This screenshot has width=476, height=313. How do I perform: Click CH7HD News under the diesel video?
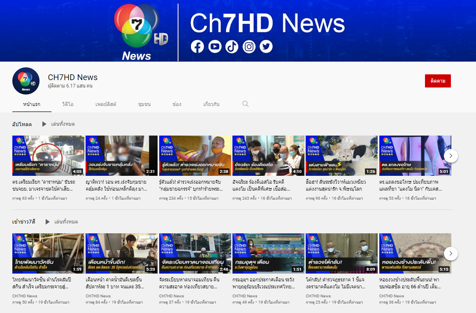tap(98, 296)
